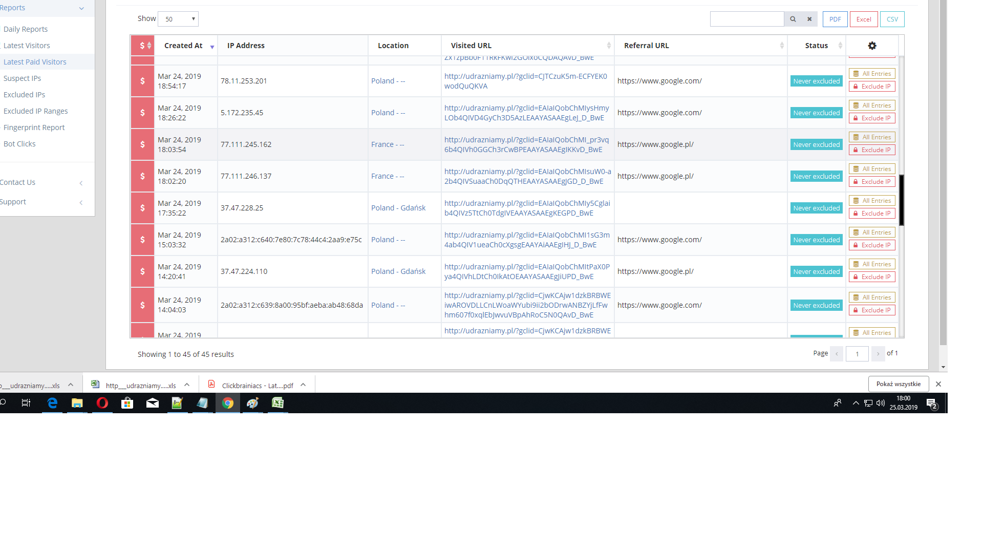
Task: Click Chrome icon in taskbar
Action: click(x=228, y=403)
